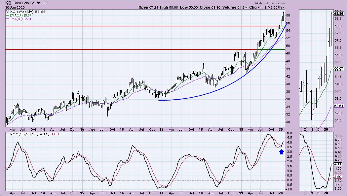Select the EMA(17) 55.07 legend entry
Viewport: 347px width, 196px height.
click(x=20, y=16)
